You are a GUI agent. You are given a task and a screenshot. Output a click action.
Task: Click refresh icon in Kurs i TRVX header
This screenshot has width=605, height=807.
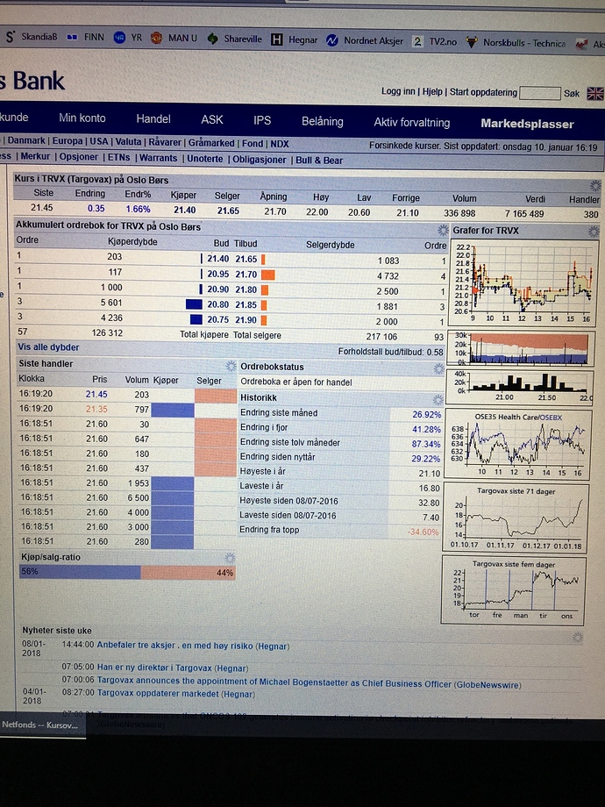point(595,185)
